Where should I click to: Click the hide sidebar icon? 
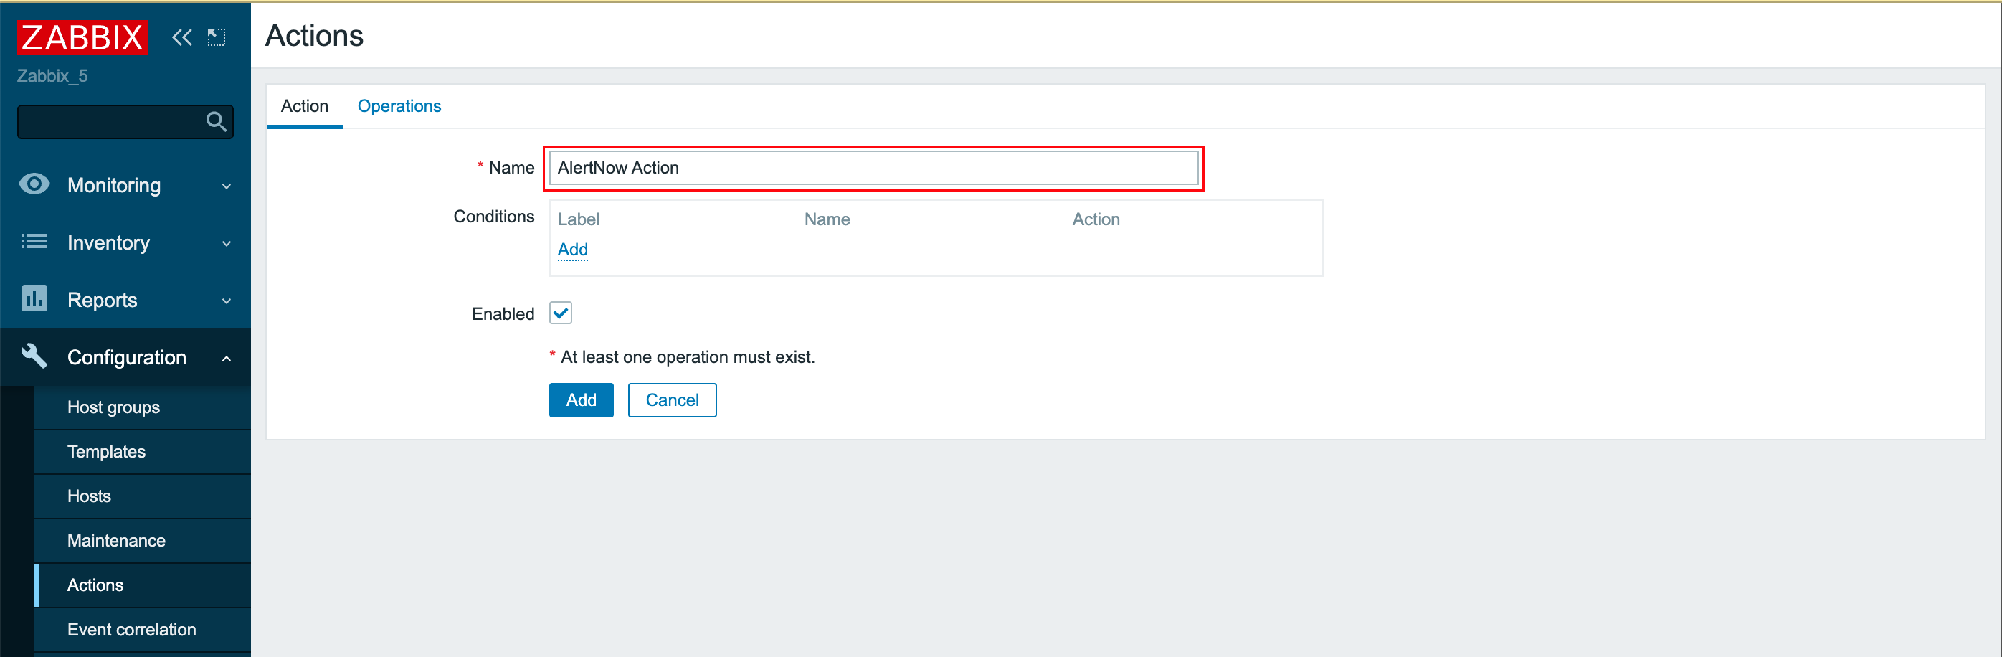217,37
